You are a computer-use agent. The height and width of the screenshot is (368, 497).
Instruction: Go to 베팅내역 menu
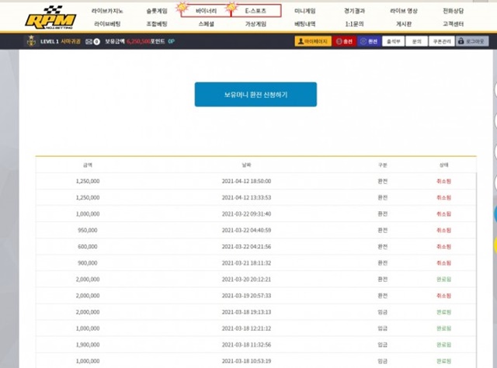click(305, 24)
